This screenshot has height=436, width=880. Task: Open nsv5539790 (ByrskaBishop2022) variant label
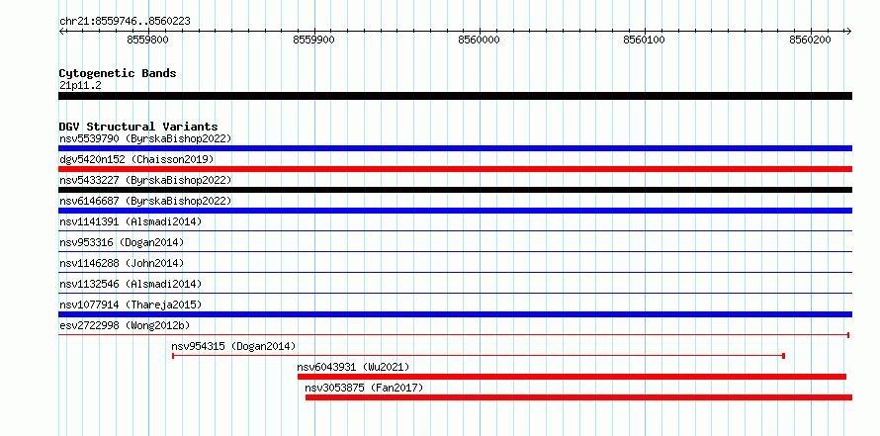pos(145,138)
